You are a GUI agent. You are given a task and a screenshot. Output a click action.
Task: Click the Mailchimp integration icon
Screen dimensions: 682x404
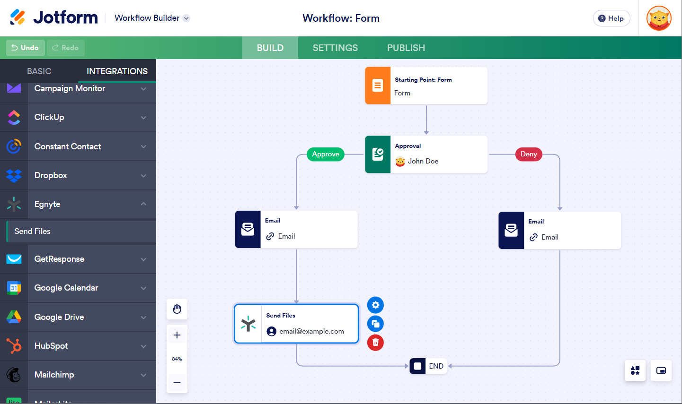point(14,375)
